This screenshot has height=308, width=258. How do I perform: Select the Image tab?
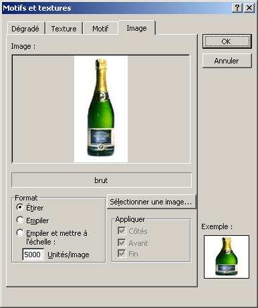[136, 28]
